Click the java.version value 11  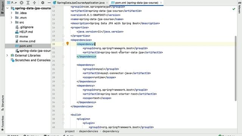99,32
